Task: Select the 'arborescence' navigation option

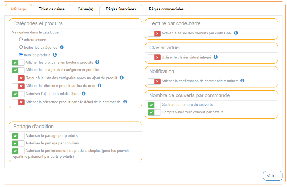Action: coord(21,40)
